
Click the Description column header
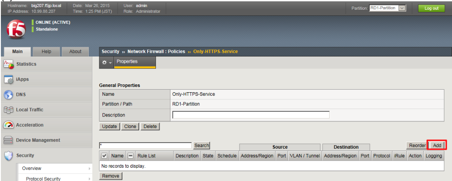coord(187,156)
